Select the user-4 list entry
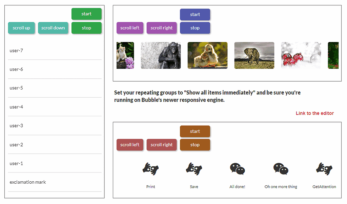 click(16, 107)
